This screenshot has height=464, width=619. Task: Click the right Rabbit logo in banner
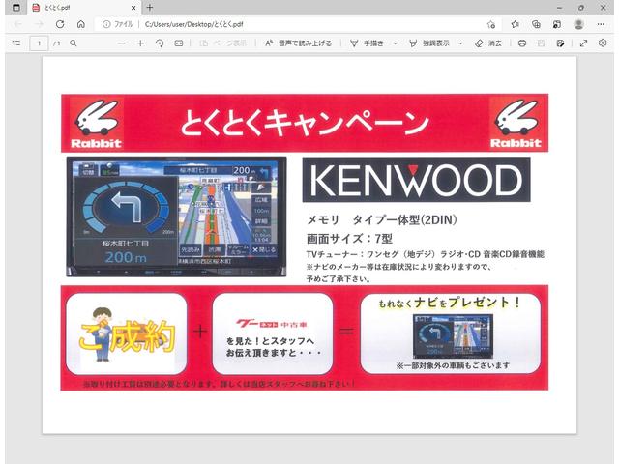(516, 123)
